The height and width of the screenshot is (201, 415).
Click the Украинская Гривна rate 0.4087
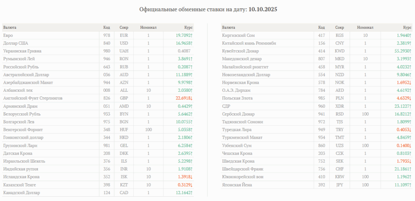coord(184,51)
